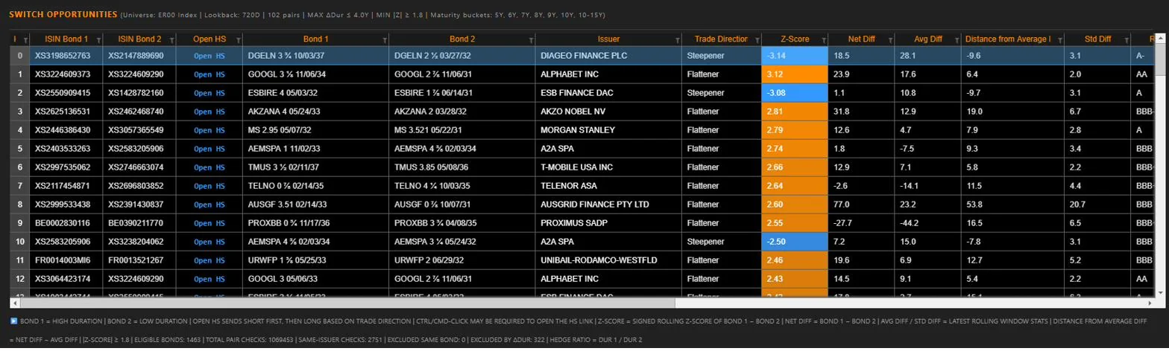Open HS link for AUSGRID FINANCE row
The height and width of the screenshot is (354, 1169).
[x=209, y=205]
